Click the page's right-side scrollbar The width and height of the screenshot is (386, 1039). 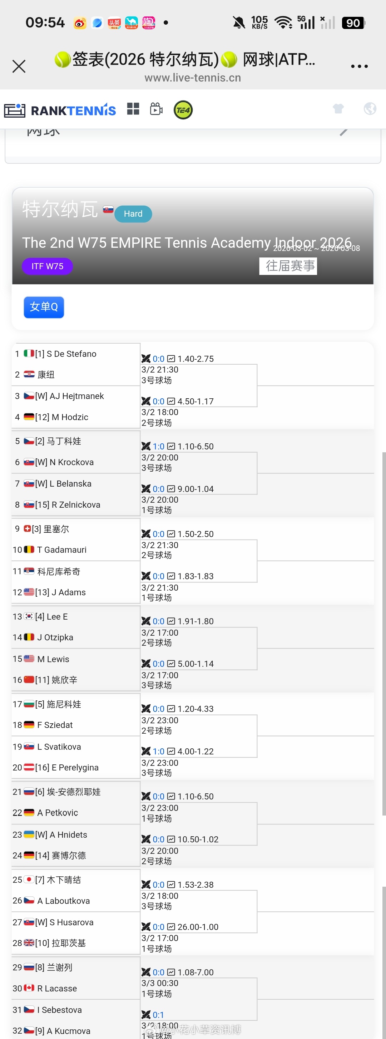pos(383,605)
